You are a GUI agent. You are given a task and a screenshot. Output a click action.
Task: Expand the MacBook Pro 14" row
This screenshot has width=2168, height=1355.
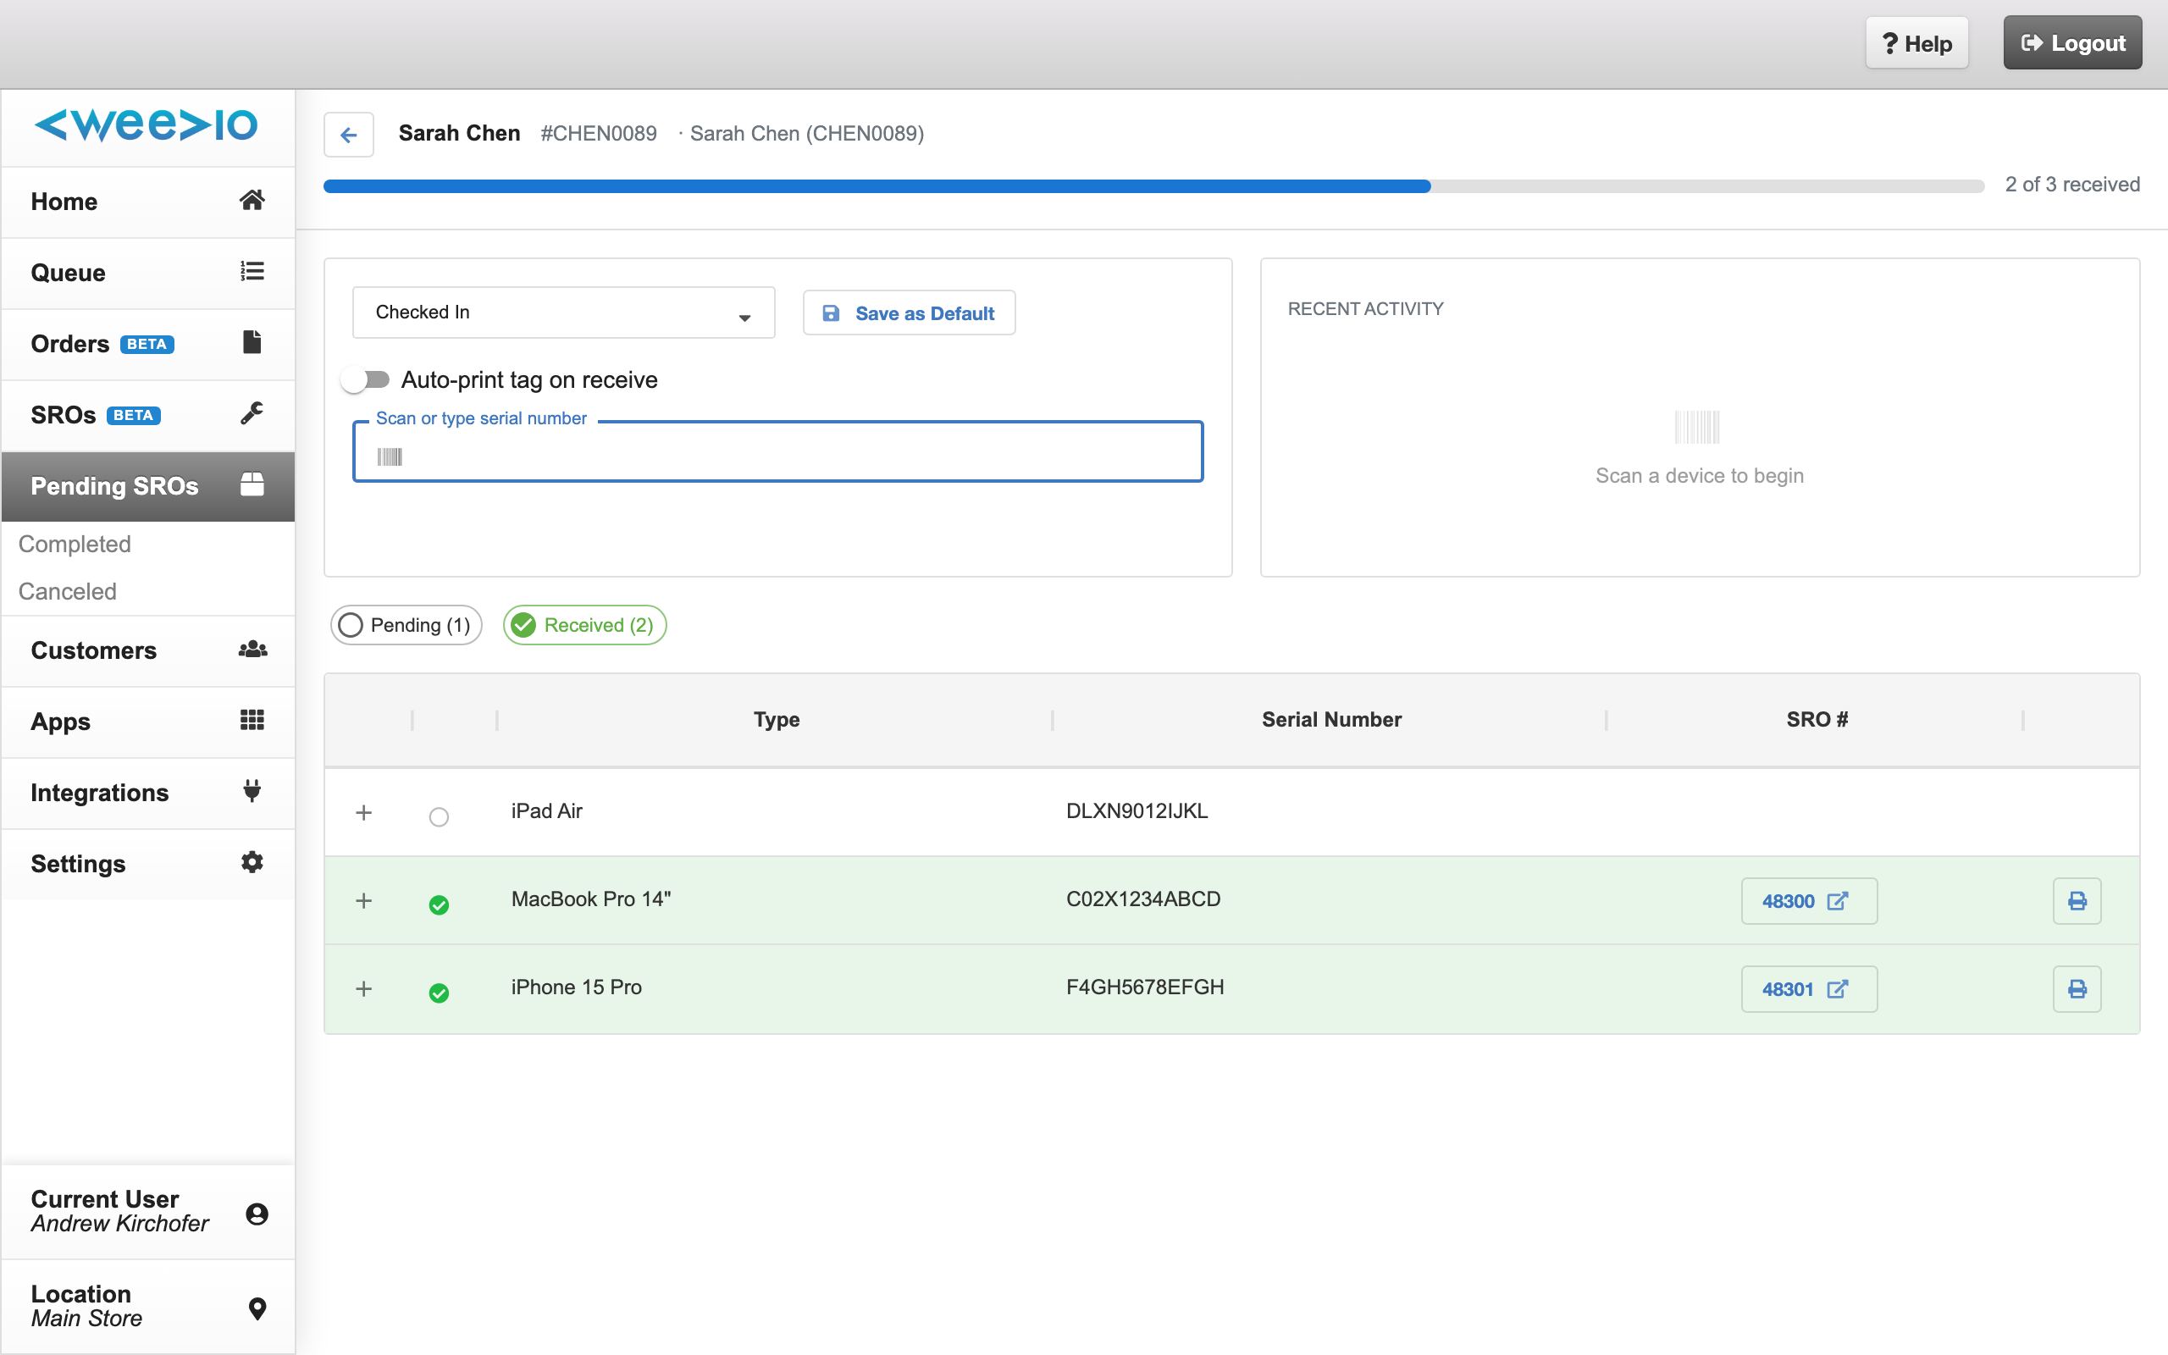[363, 900]
